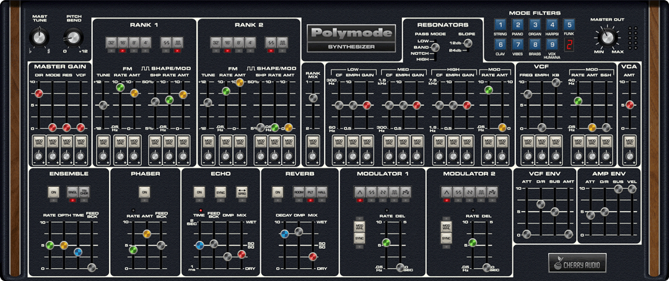669x281 pixels.
Task: Turn on the Phaser effect
Action: [x=144, y=192]
